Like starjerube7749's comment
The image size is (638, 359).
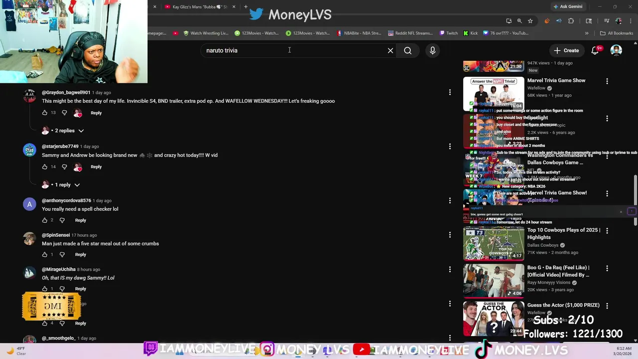[x=45, y=167]
